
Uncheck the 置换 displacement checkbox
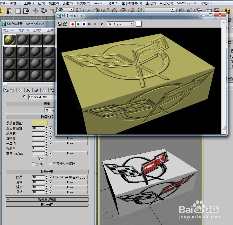tap(50, 182)
